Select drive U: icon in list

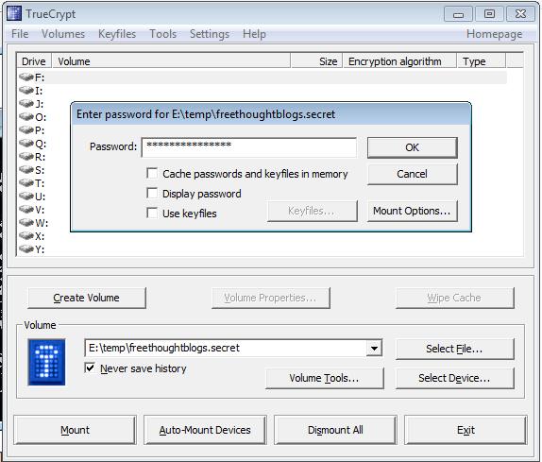point(26,197)
